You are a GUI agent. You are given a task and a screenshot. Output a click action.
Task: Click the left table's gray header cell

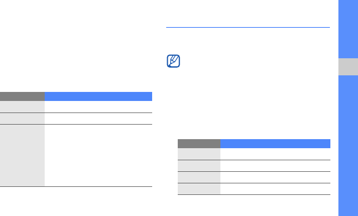[22, 96]
